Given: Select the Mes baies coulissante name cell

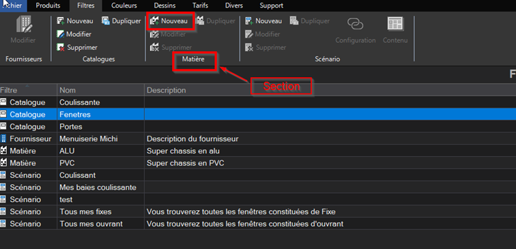Looking at the screenshot, I should [101, 188].
